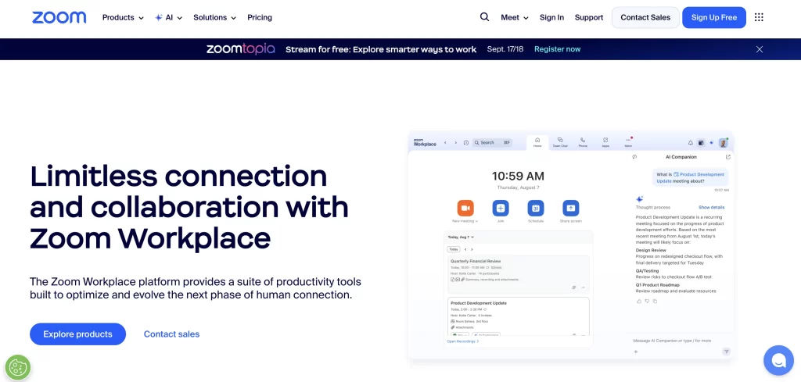This screenshot has height=382, width=801.
Task: Expand the AI dropdown menu
Action: point(169,17)
